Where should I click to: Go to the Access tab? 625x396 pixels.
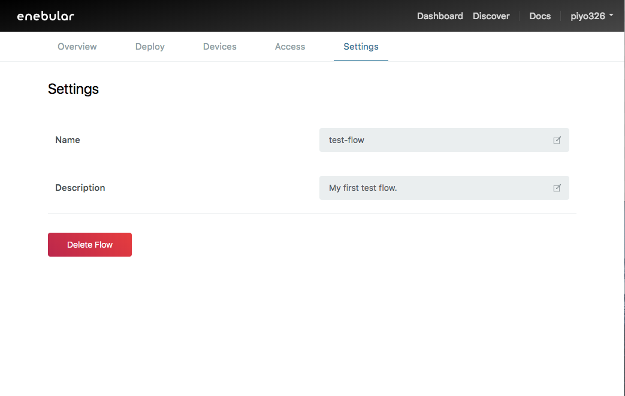click(290, 47)
